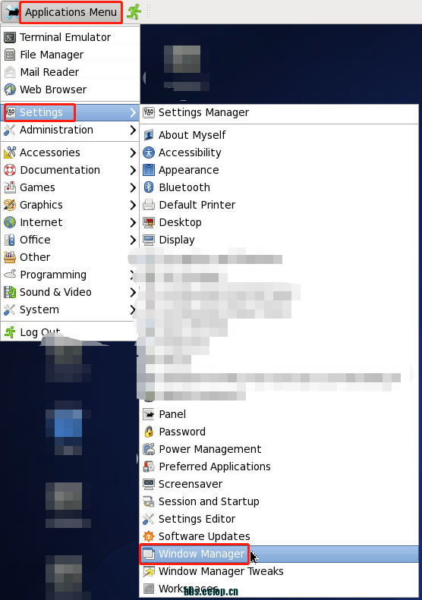Click the Bluetooth icon in Settings submenu
Viewport: 422px width, 600px height.
click(x=149, y=187)
